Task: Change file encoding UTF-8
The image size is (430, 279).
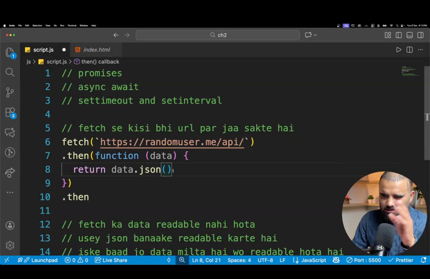Action: point(265,260)
